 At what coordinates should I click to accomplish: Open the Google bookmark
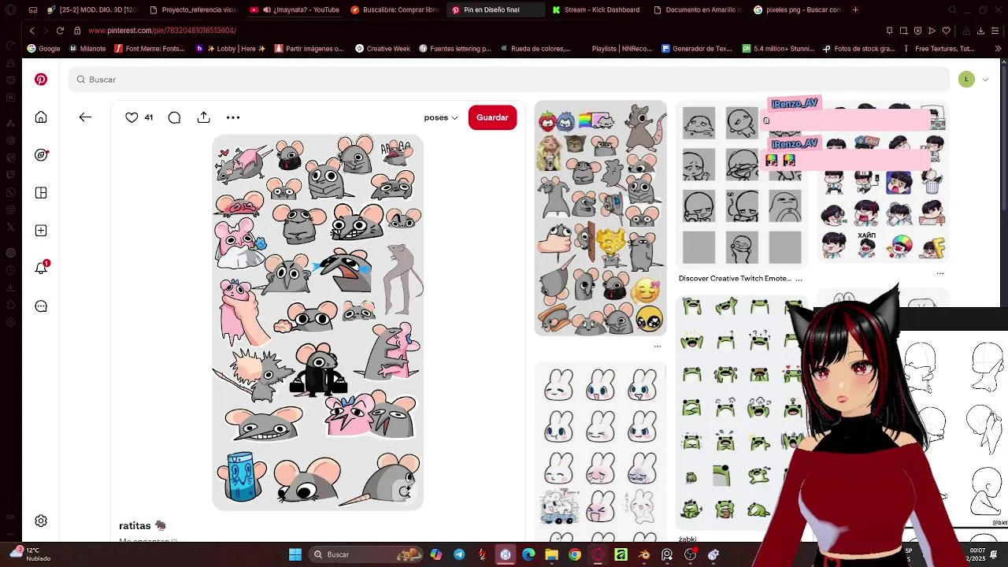click(x=44, y=49)
